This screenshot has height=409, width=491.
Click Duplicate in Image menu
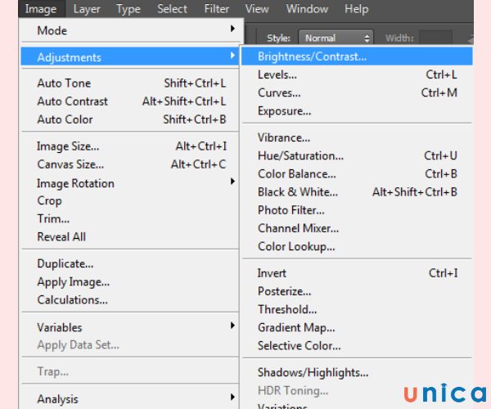point(65,264)
